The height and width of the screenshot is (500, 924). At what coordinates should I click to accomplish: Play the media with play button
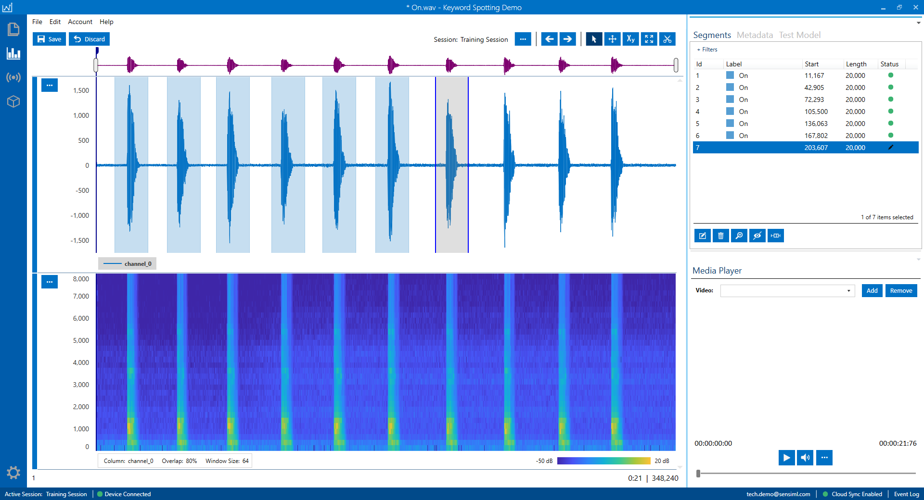click(x=787, y=458)
